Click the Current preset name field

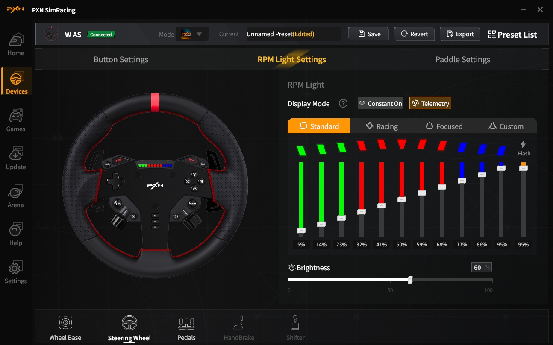[x=293, y=34]
